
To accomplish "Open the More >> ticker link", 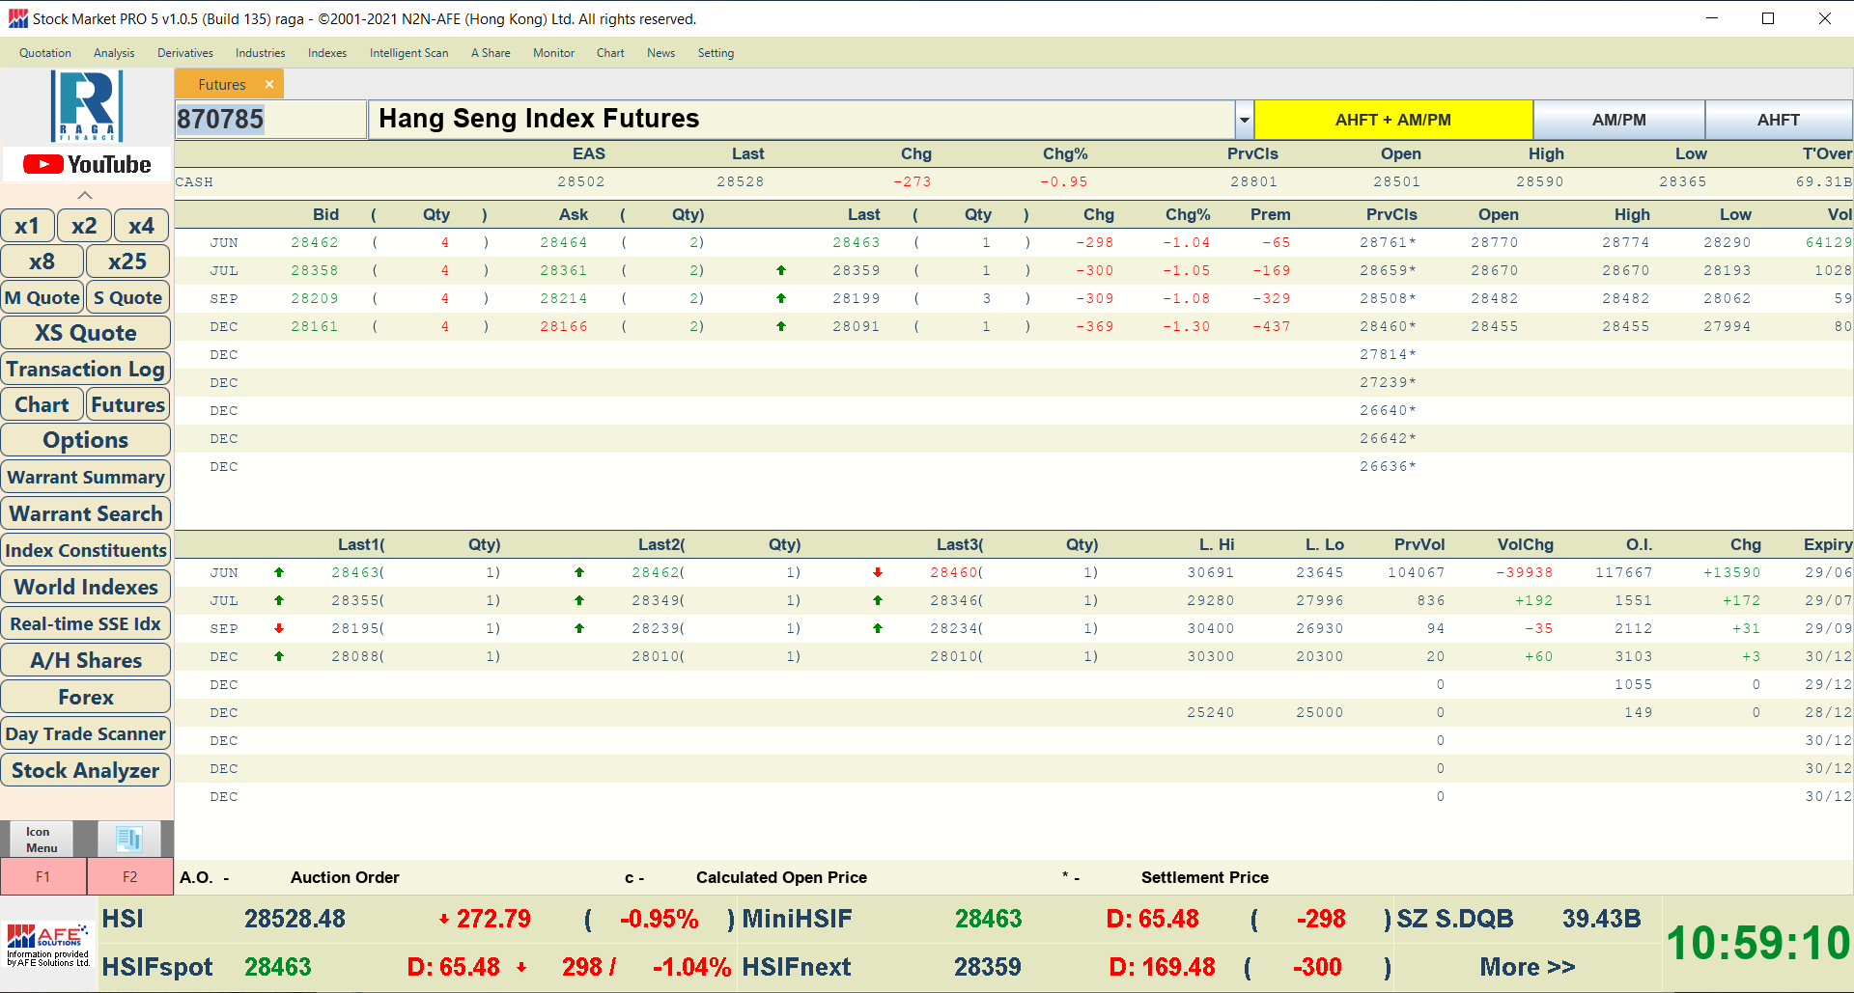I will click(x=1527, y=967).
